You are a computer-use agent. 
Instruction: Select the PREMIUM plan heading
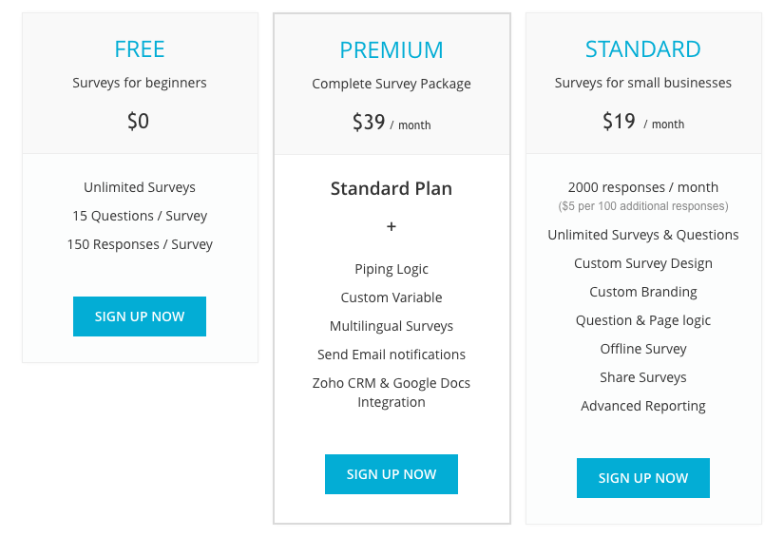(x=392, y=50)
